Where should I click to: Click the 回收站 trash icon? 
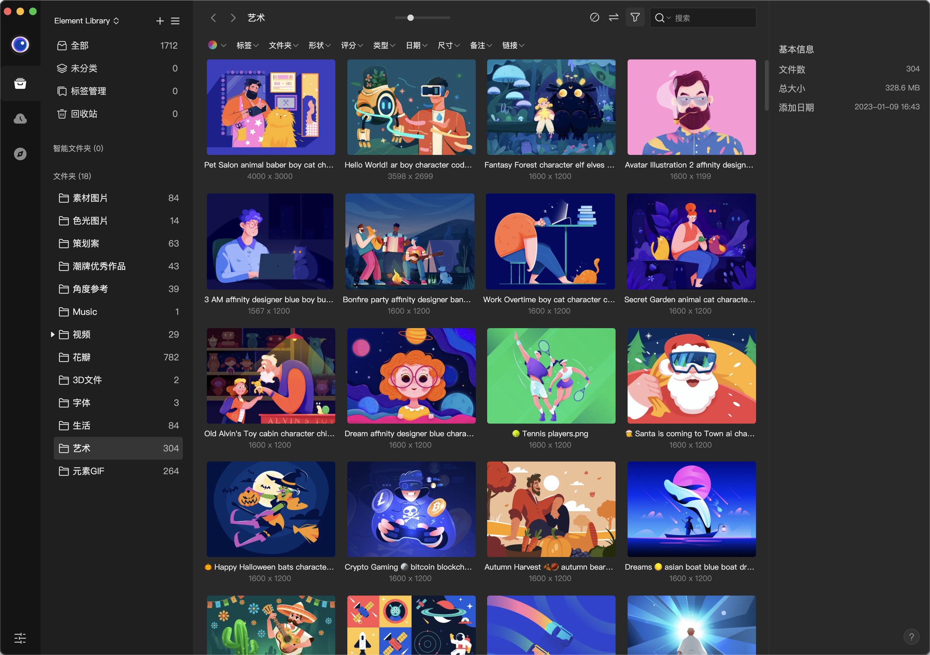(x=62, y=114)
